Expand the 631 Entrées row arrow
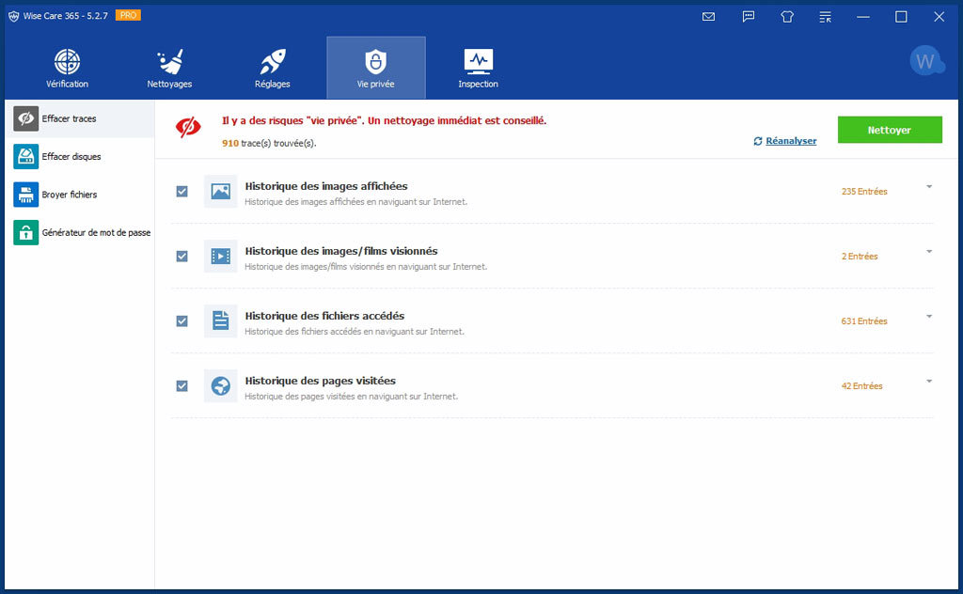Screen dimensions: 963x594 (x=929, y=317)
